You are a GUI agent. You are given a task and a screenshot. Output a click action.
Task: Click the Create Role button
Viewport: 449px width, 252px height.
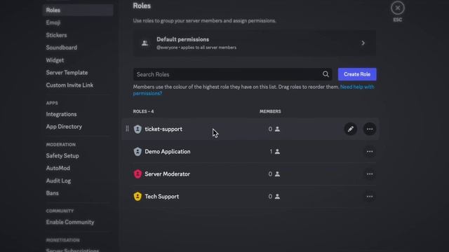click(357, 74)
